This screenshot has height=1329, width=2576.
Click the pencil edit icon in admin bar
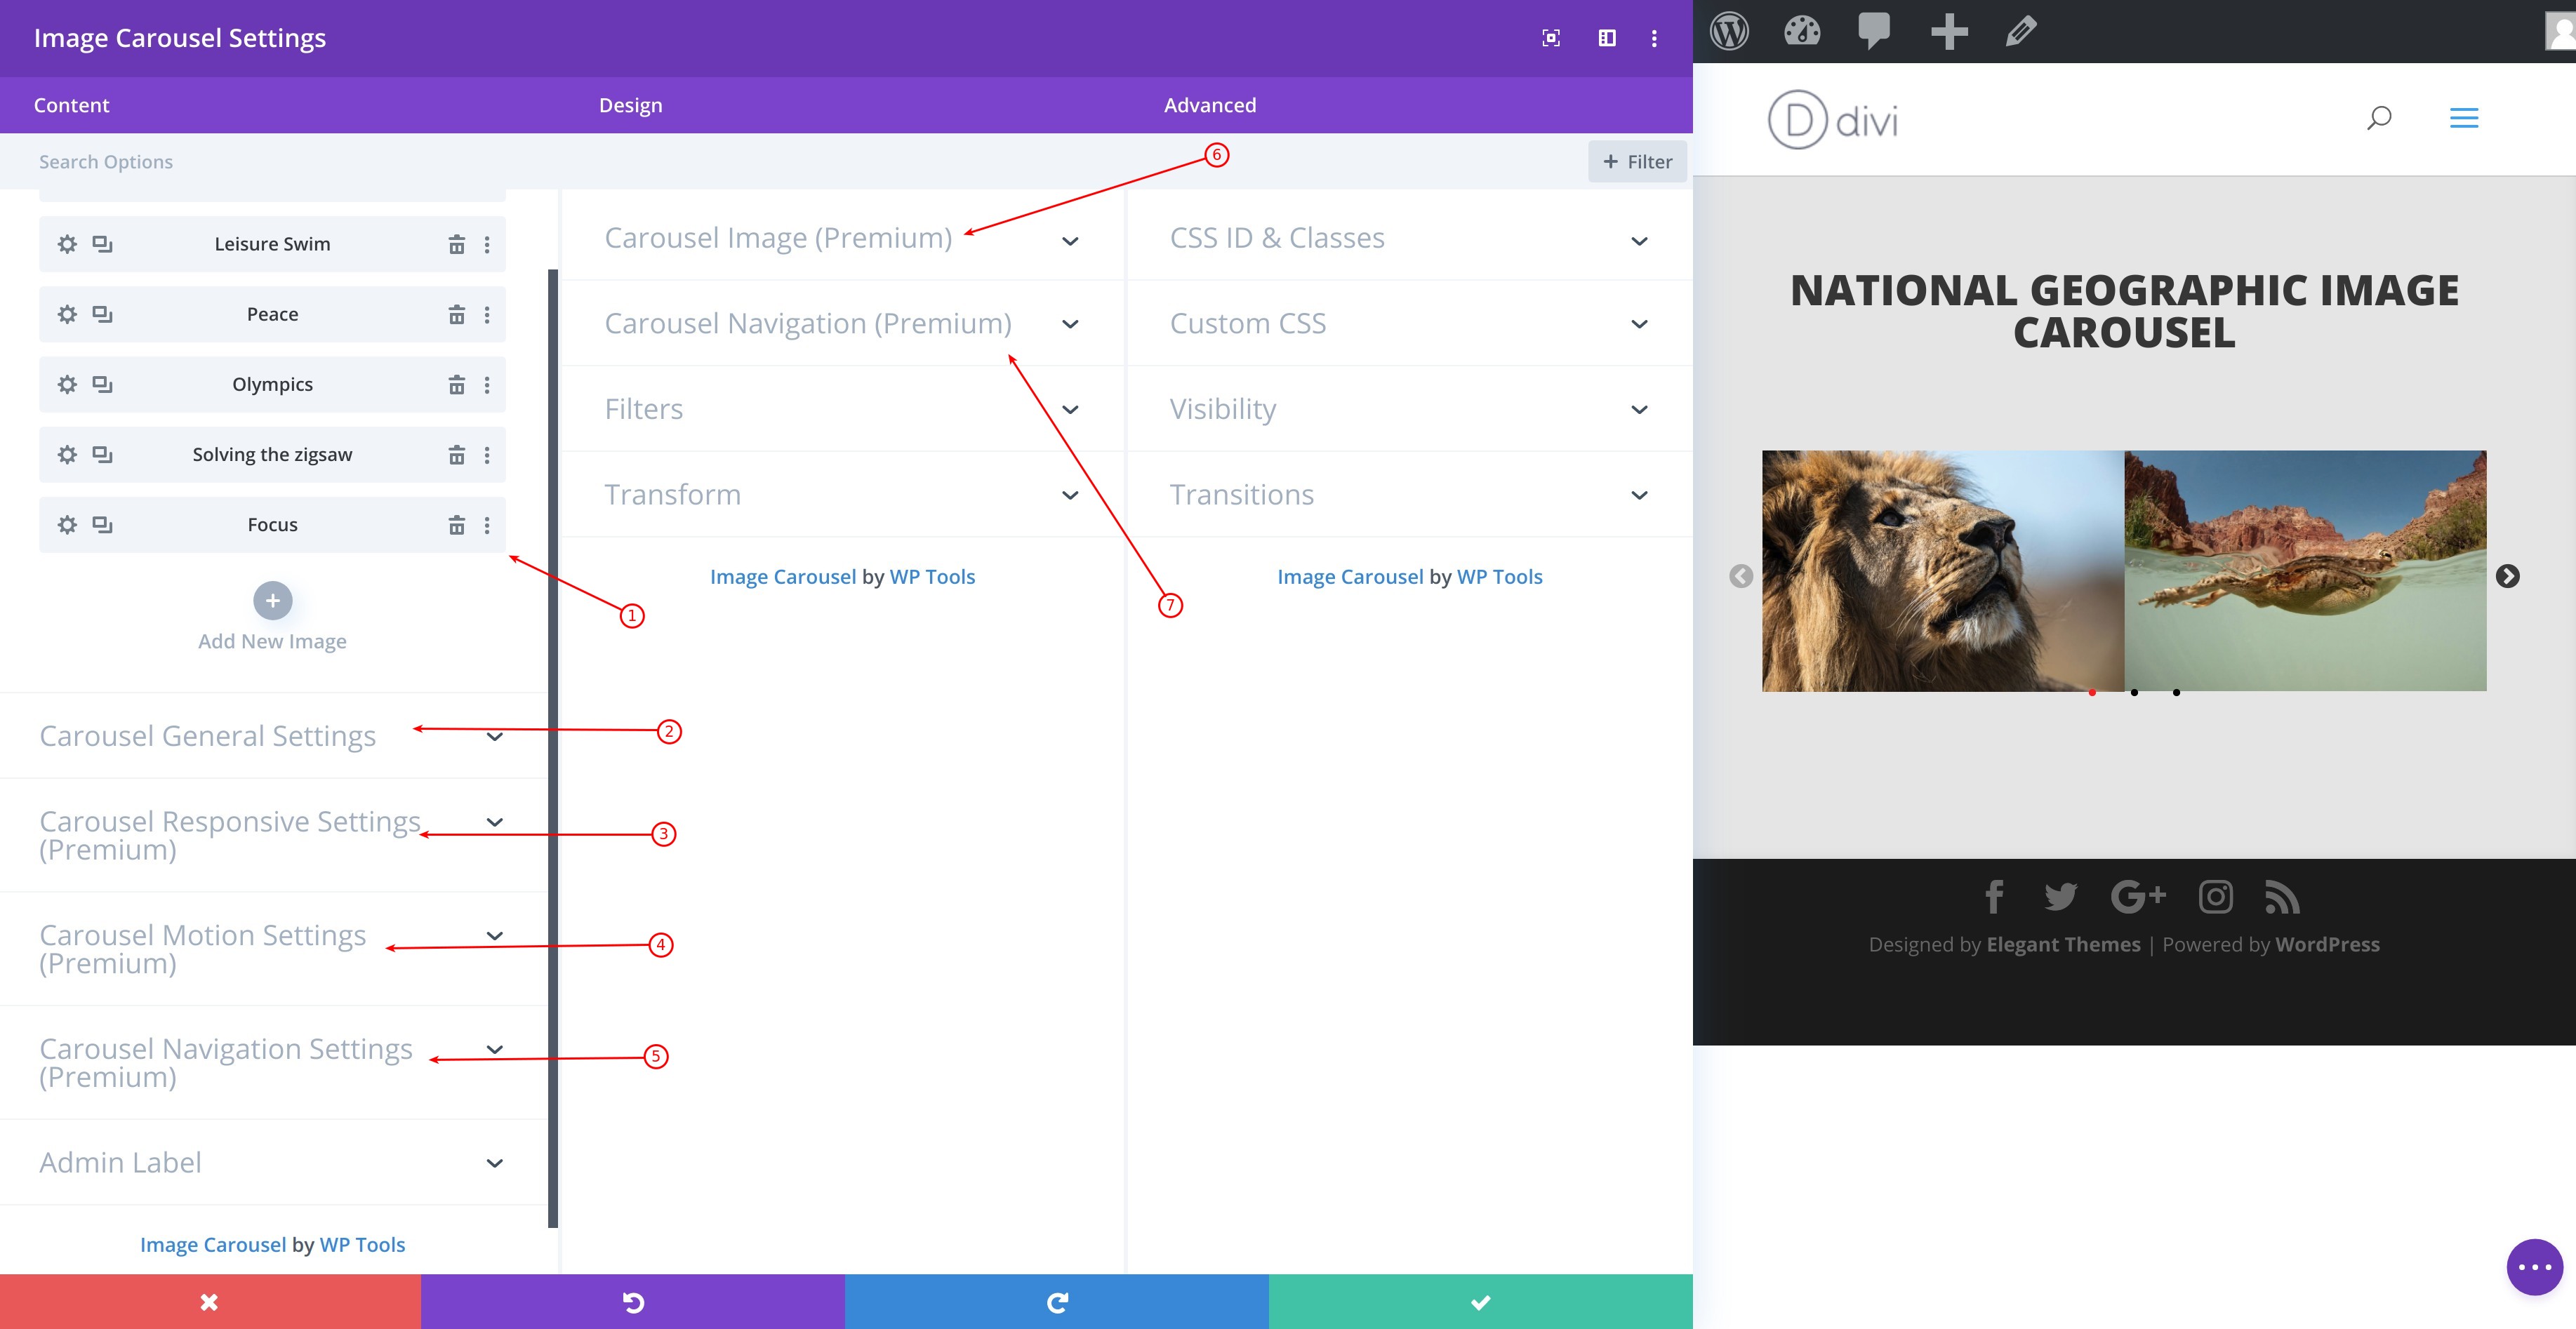(2021, 31)
